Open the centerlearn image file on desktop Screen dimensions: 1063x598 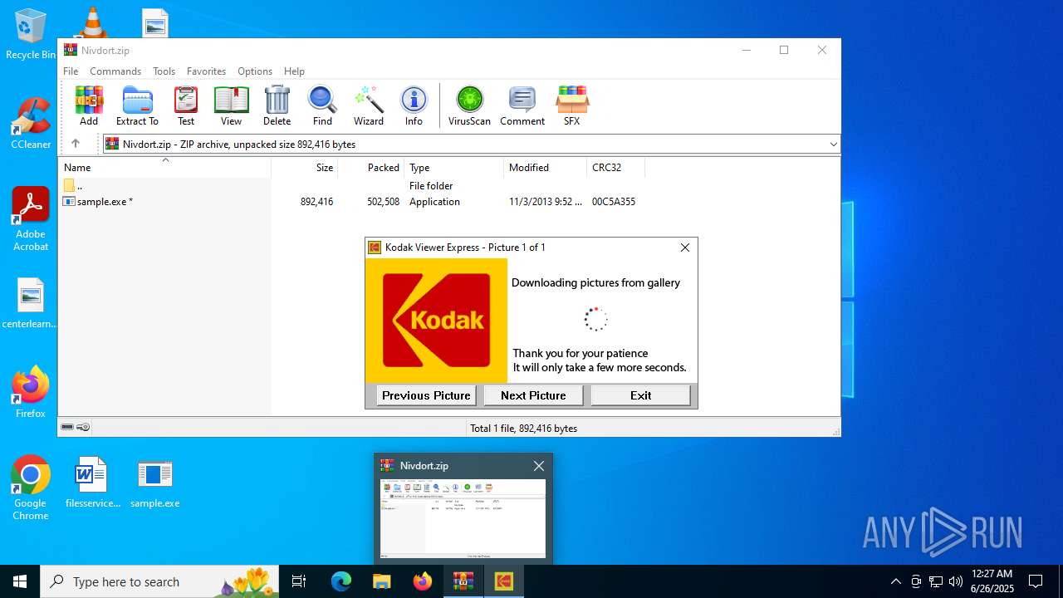(31, 304)
